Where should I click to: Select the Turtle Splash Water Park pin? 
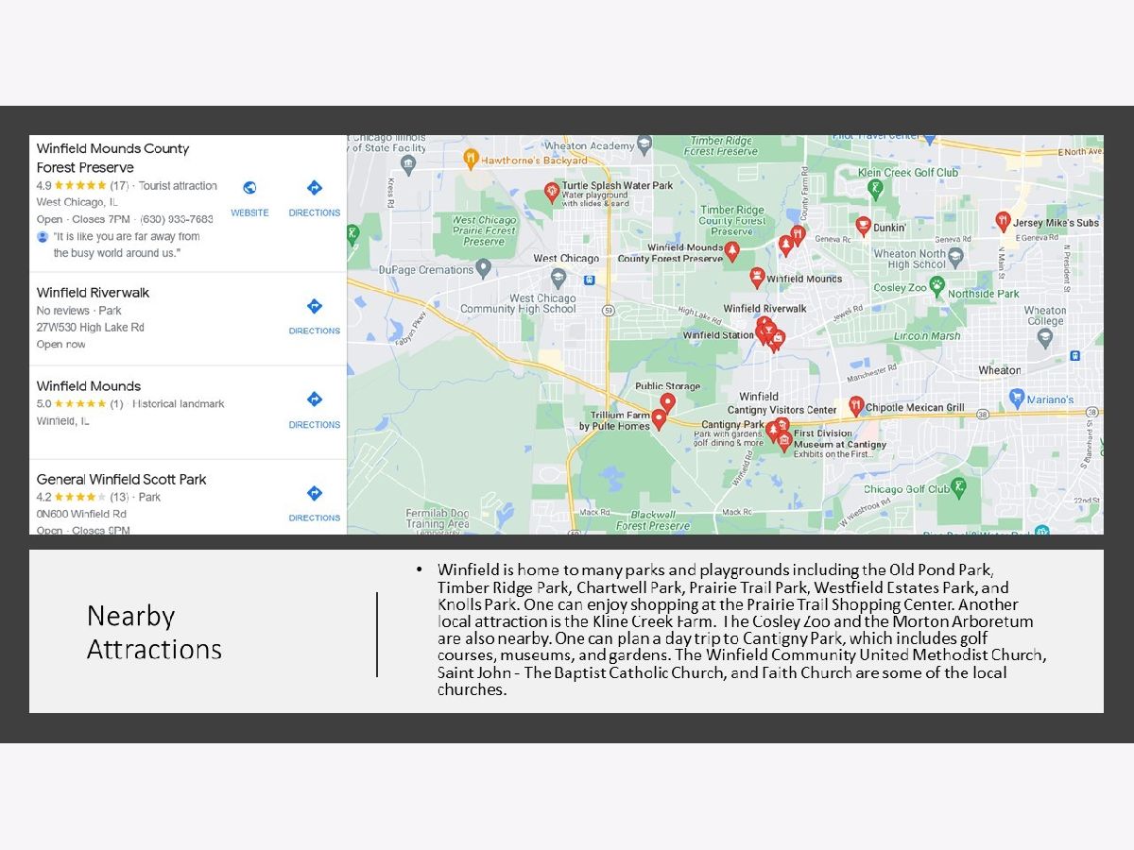pyautogui.click(x=553, y=192)
